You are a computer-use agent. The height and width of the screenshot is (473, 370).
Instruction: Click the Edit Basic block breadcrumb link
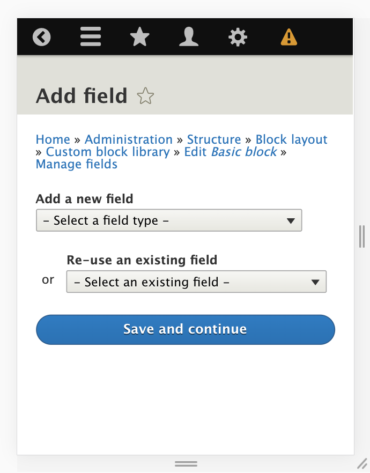click(x=231, y=152)
